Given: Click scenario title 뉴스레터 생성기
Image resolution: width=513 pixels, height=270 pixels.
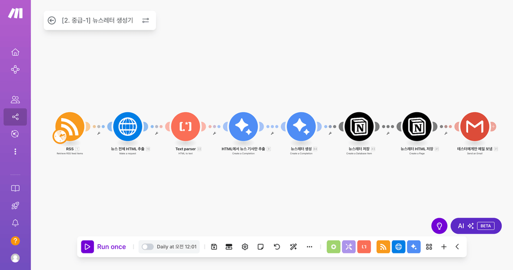Looking at the screenshot, I should [x=97, y=20].
